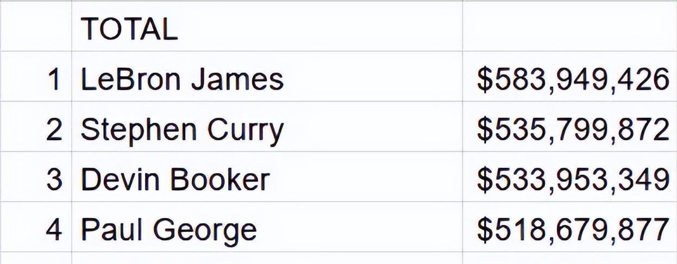This screenshot has width=677, height=264.
Task: Click the gridline between TOTAL and LeBron James
Action: [266, 52]
